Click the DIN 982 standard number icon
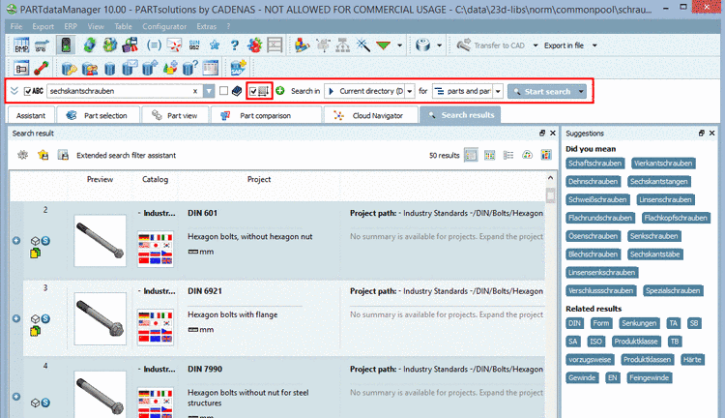Viewport: 725px width, 418px height. pyautogui.click(x=194, y=45)
